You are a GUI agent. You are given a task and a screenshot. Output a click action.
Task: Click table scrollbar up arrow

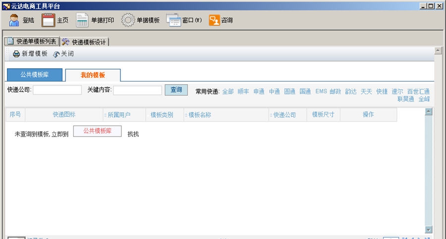pos(429,112)
